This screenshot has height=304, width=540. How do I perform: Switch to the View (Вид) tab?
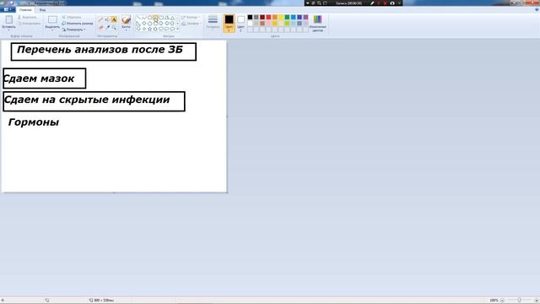[42, 9]
